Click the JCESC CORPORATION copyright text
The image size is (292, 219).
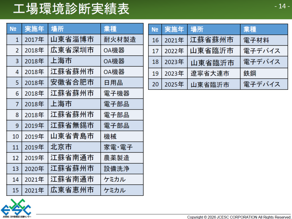(239, 217)
